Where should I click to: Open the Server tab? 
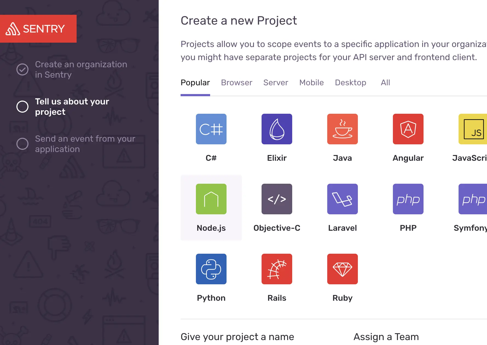[x=276, y=83]
